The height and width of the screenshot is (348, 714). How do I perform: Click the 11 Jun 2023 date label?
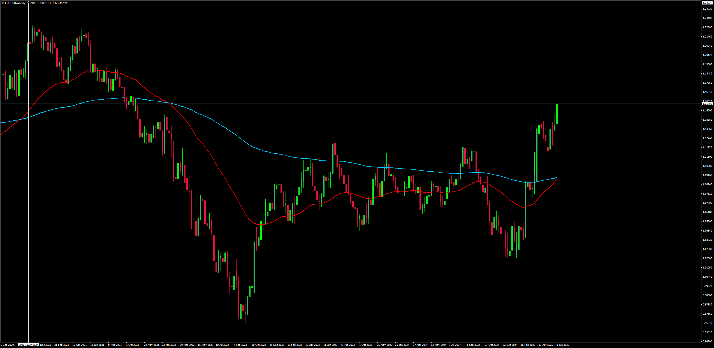330,345
